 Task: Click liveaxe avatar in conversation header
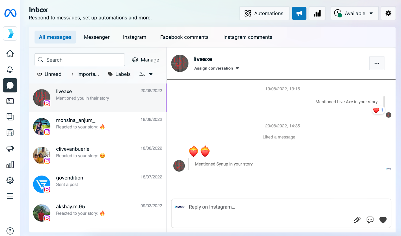pyautogui.click(x=180, y=63)
